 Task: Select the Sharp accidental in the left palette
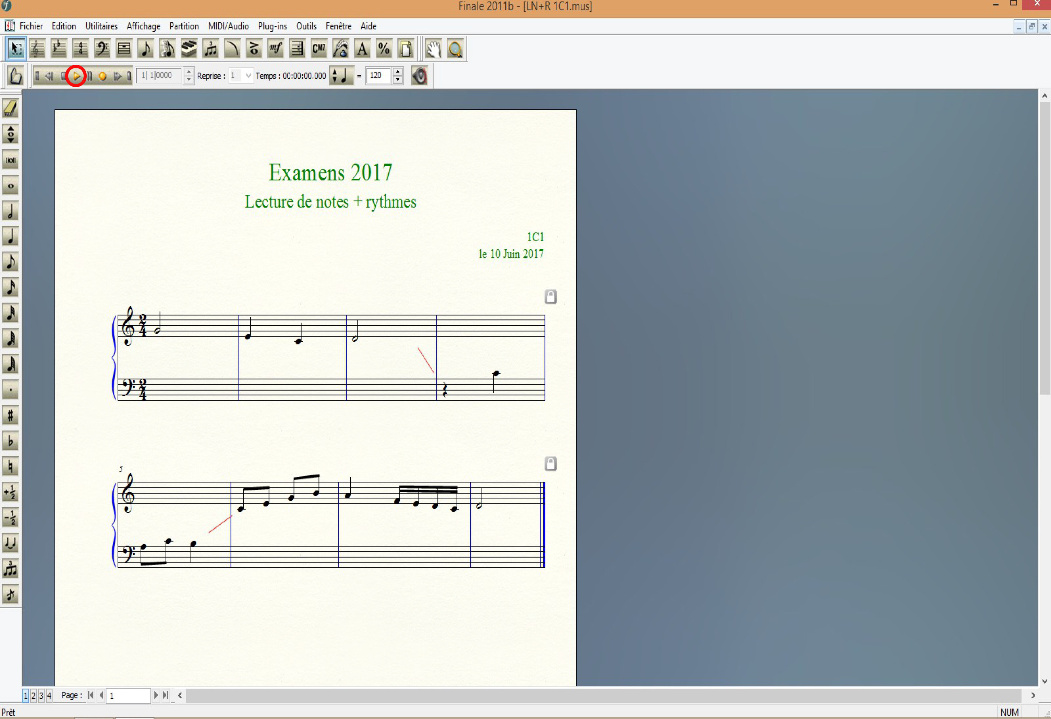pos(11,415)
